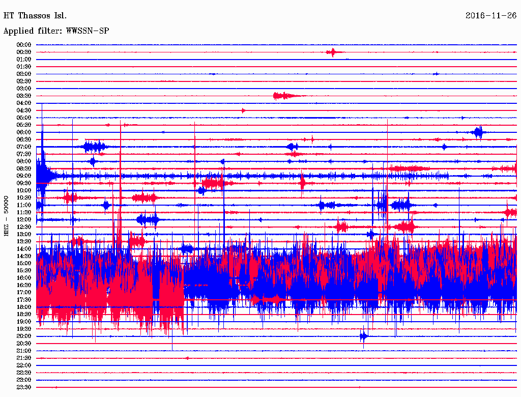The image size is (521, 397).
Task: Click the 08:00 time label
Action: (24, 161)
